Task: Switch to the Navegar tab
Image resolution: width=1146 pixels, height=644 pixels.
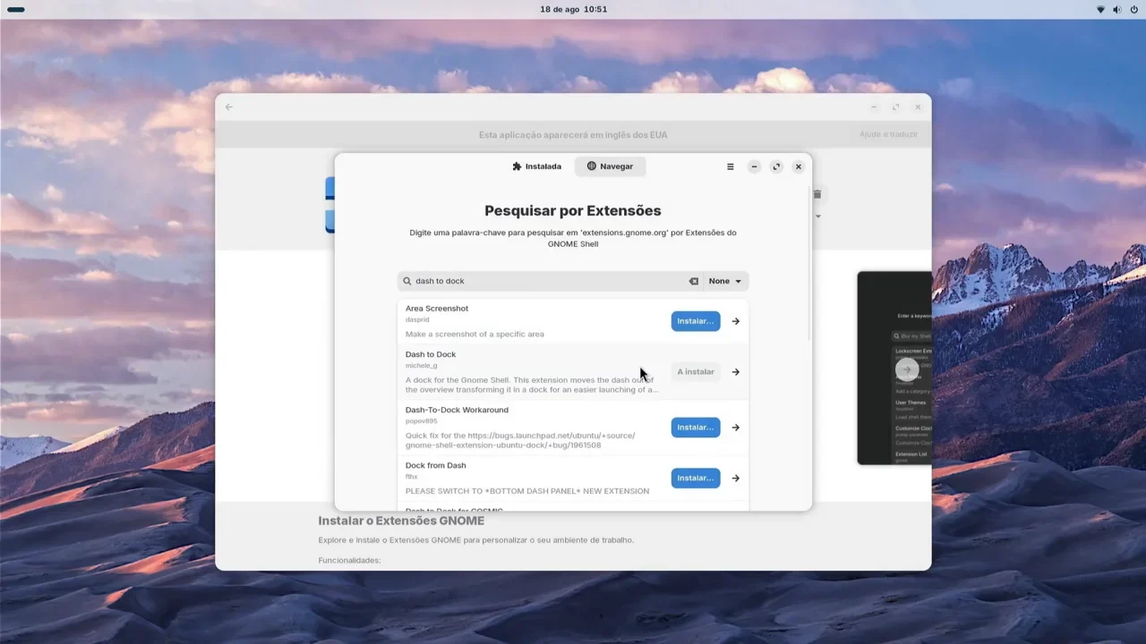Action: point(610,166)
